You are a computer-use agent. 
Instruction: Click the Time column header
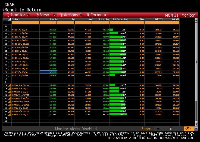point(136,19)
